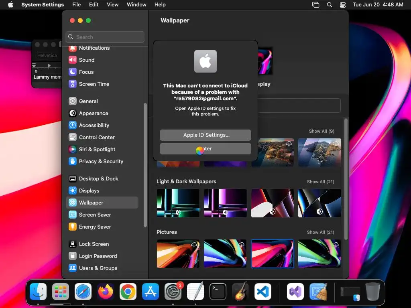The width and height of the screenshot is (411, 308).
Task: Open the Login Password icon
Action: click(x=73, y=256)
